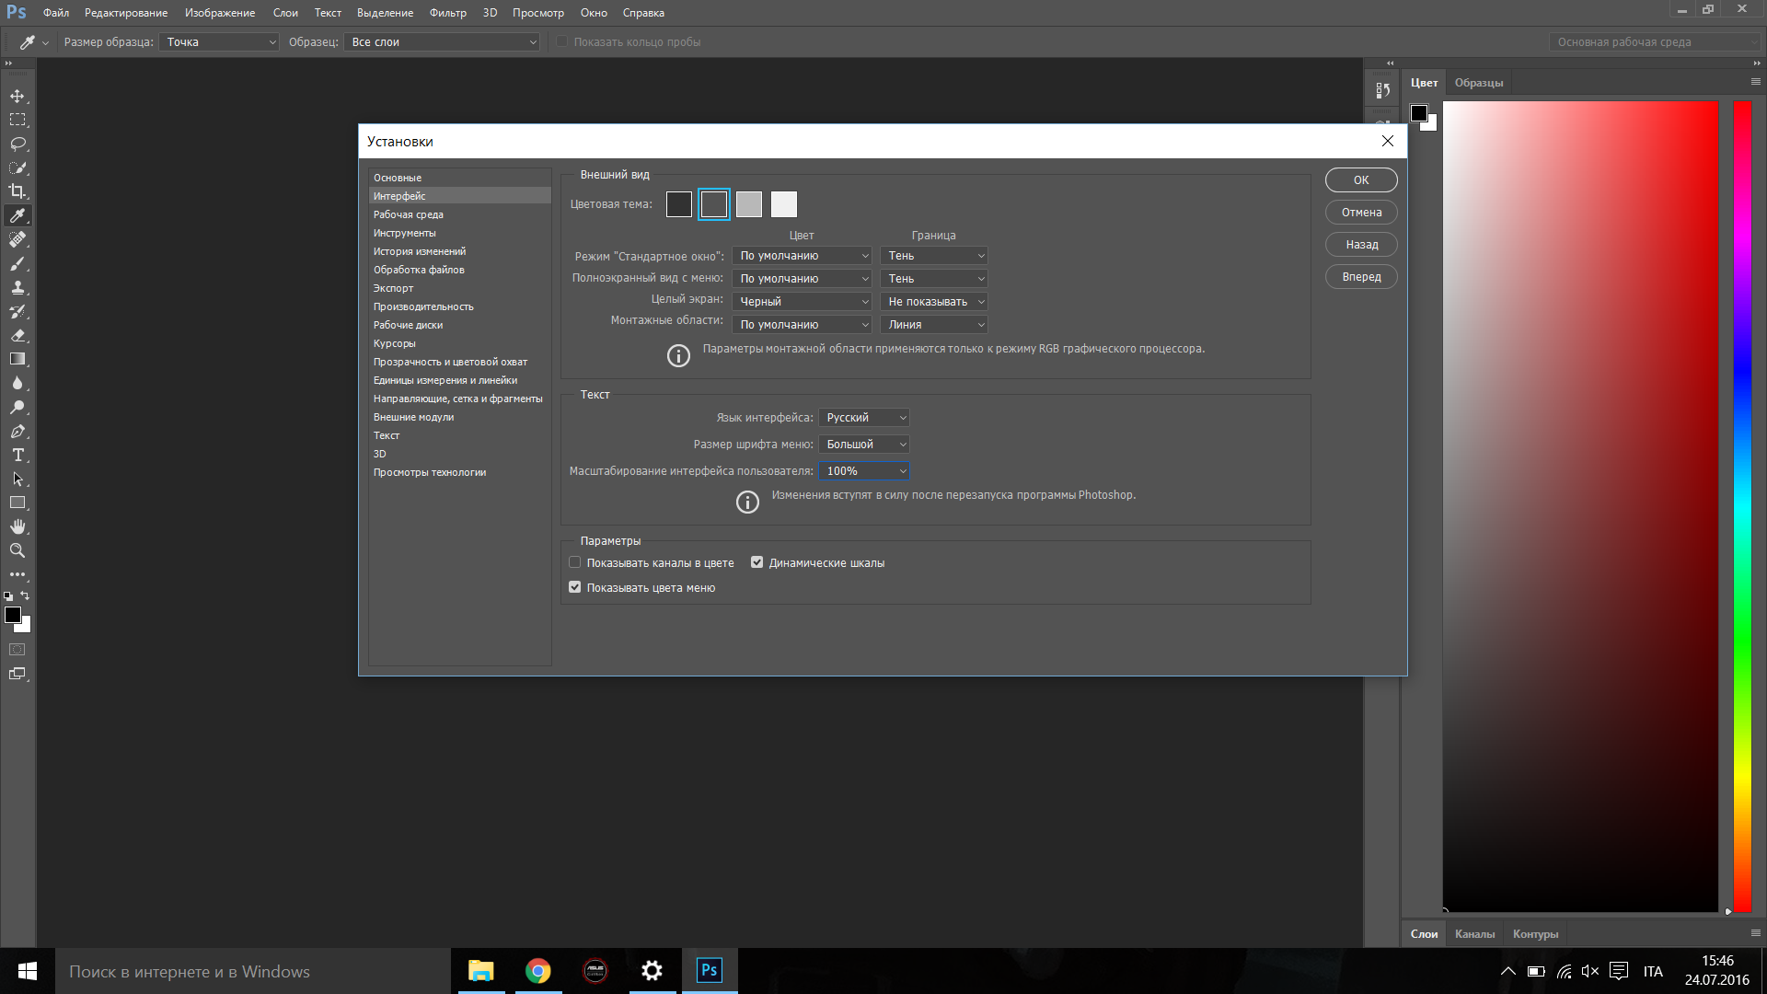Enable Show channels in color checkbox
Screen dimensions: 1767x994
[x=575, y=562]
